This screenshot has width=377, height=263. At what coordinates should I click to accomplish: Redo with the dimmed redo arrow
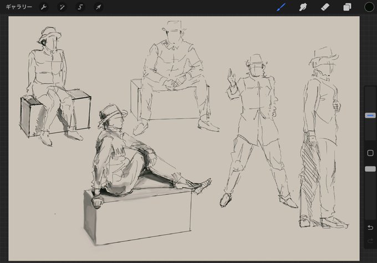tap(370, 240)
